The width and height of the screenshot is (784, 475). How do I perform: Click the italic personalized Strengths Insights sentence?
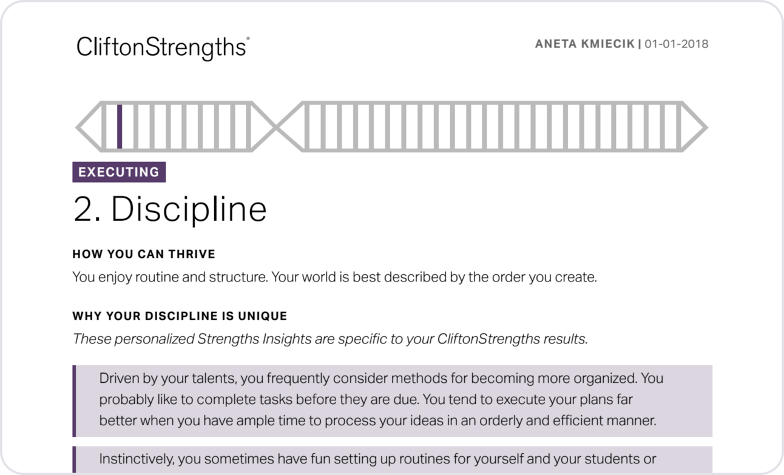coord(330,339)
